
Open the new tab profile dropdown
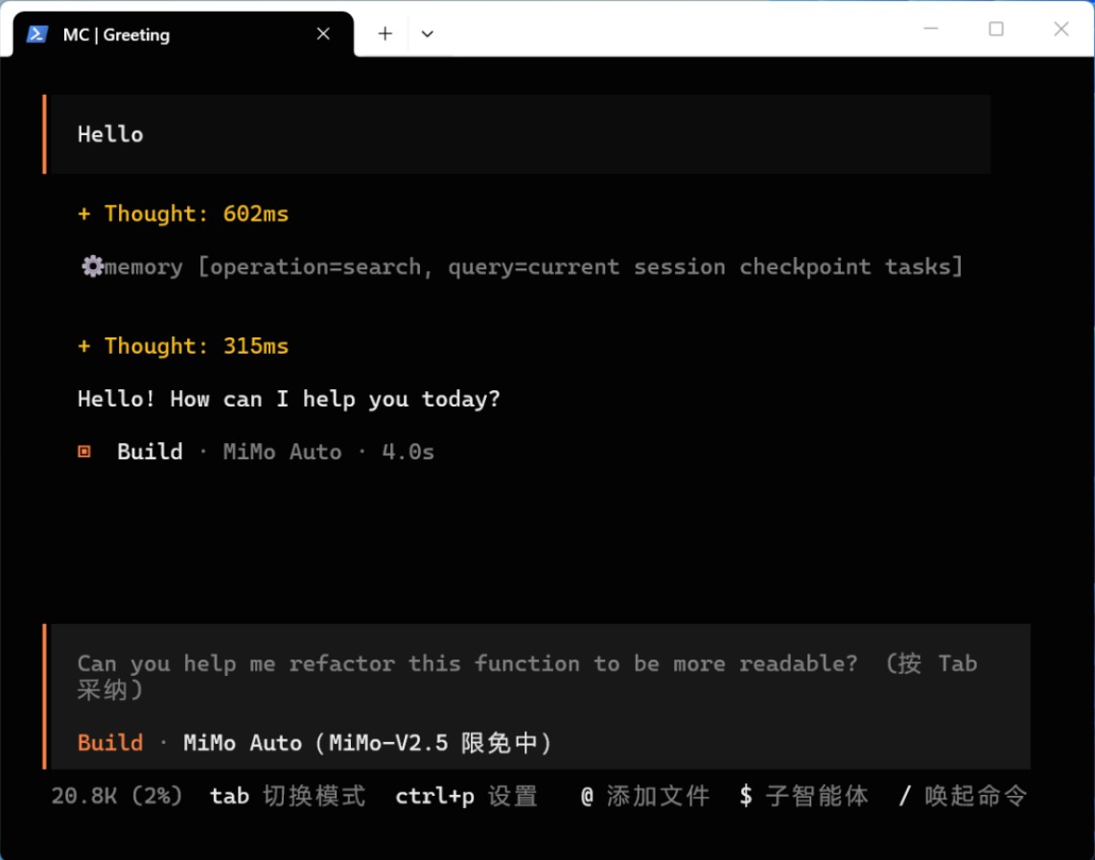coord(428,34)
